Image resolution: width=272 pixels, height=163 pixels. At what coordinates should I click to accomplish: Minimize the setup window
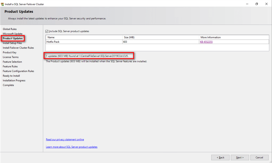tap(247, 4)
